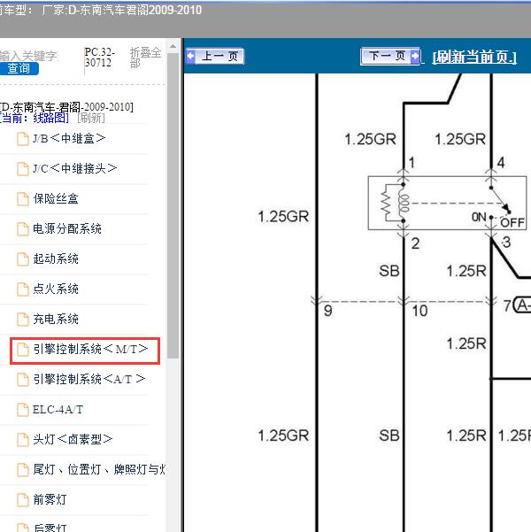Image resolution: width=531 pixels, height=532 pixels.
Task: Click the sidebar vertical scrollbar thumb
Action: [173, 205]
